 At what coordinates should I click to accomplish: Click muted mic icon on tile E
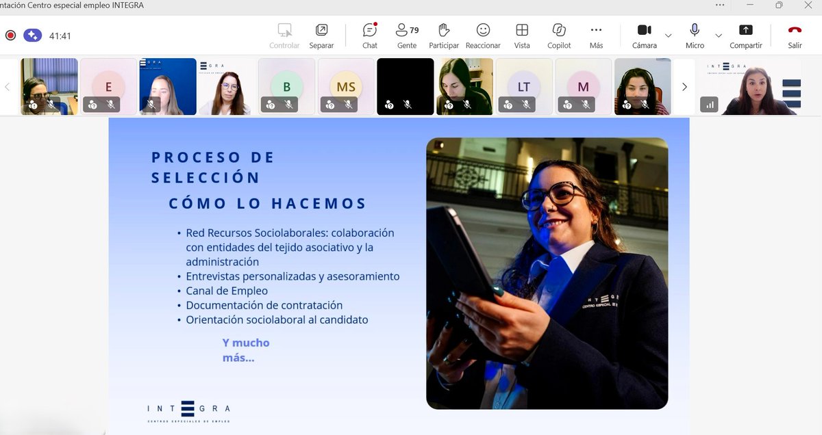[110, 105]
